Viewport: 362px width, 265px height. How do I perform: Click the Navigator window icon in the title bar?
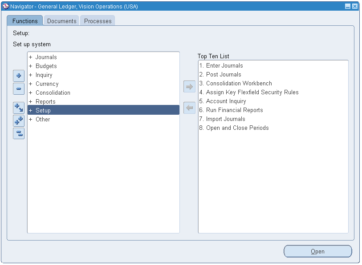[5, 6]
